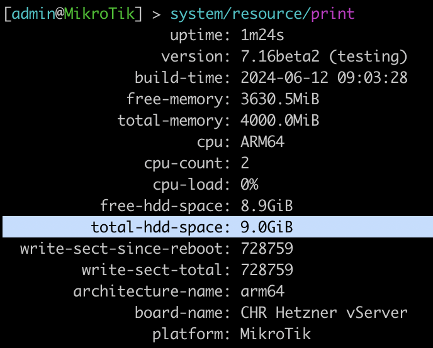Viewport: 433px width, 348px height.
Task: Click the admin@MikroTik prompt text
Action: coord(74,13)
